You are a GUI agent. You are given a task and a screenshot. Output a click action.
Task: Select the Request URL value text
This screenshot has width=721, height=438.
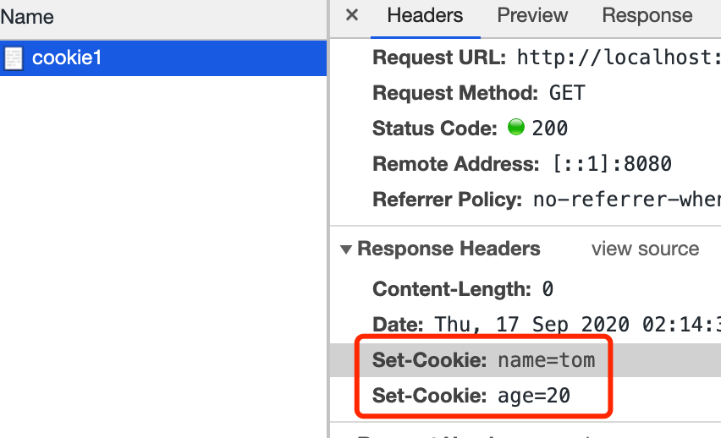click(x=619, y=57)
